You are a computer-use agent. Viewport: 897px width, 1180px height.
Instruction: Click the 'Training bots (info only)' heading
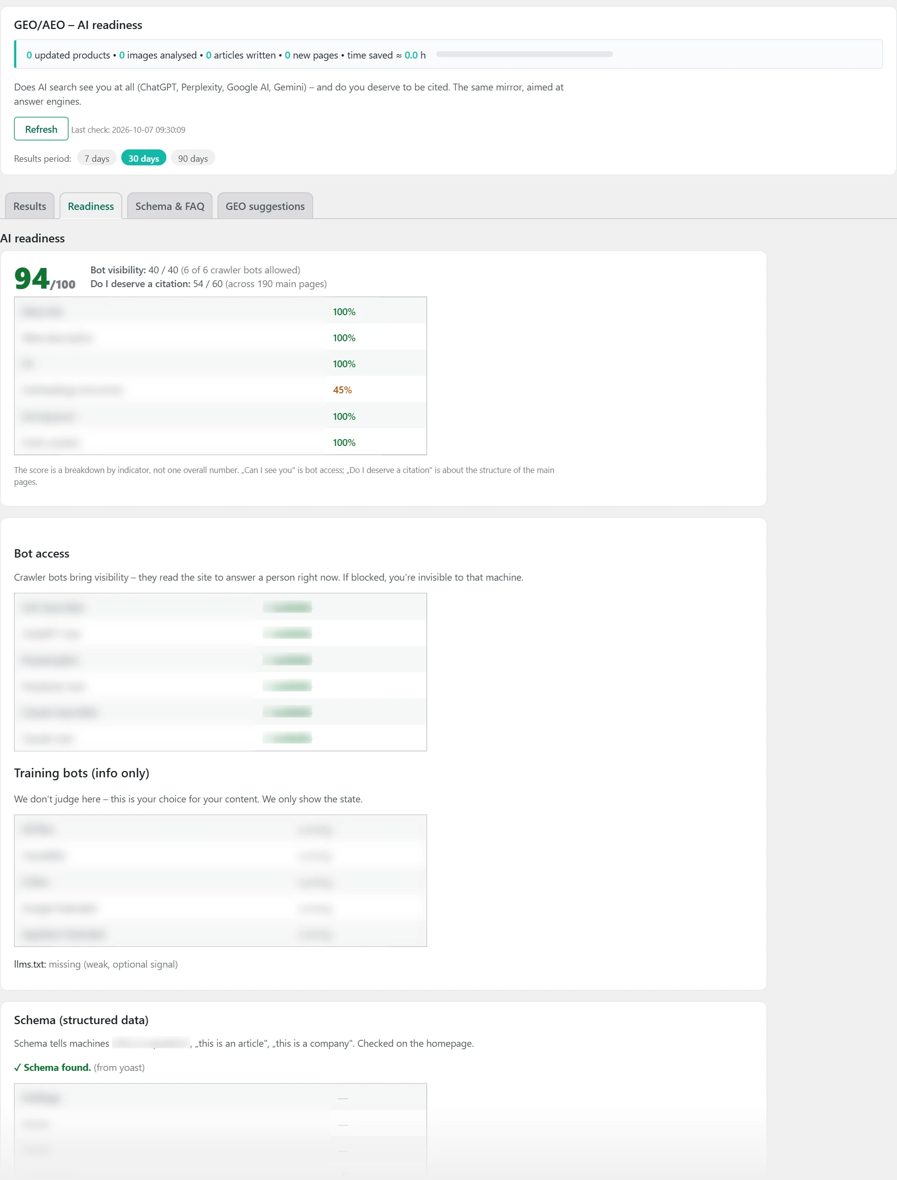[82, 773]
